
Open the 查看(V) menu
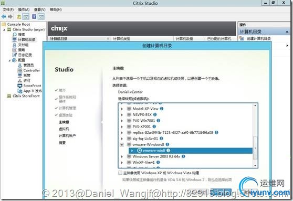(x=39, y=9)
